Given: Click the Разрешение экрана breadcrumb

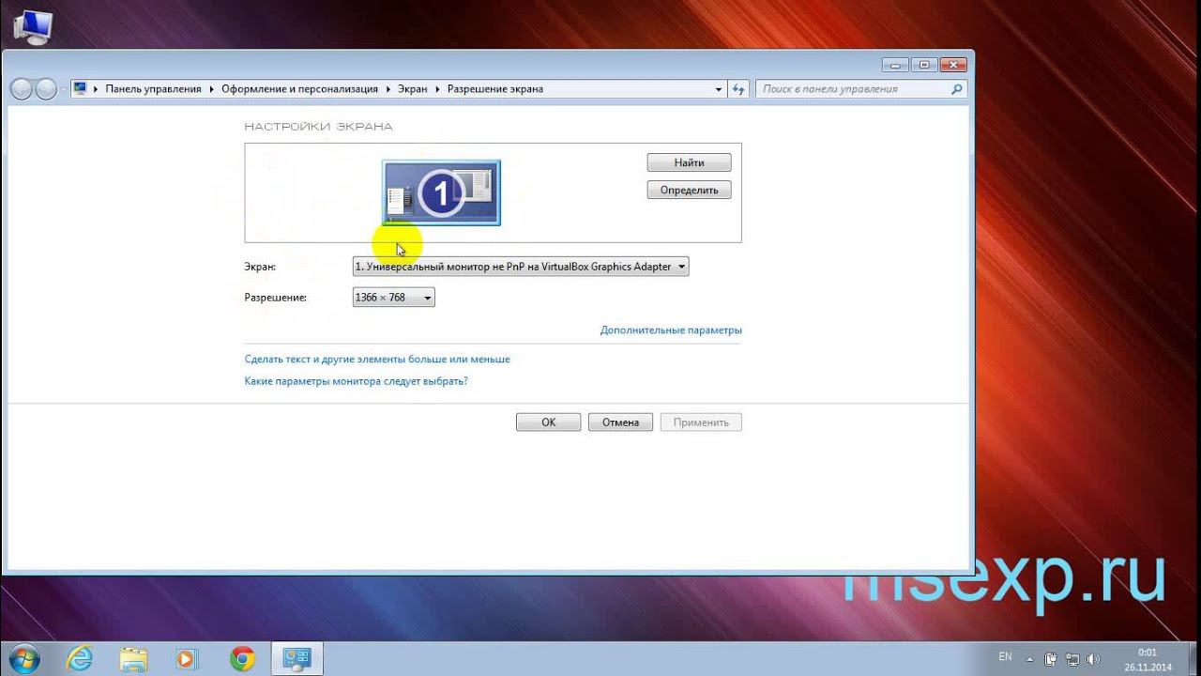Looking at the screenshot, I should [494, 89].
